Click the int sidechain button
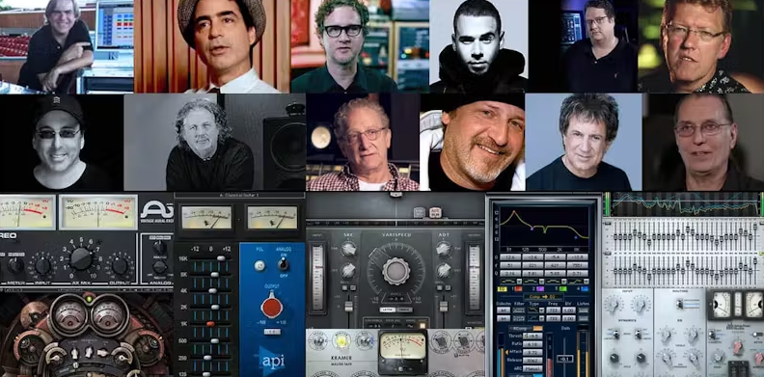 (504, 318)
